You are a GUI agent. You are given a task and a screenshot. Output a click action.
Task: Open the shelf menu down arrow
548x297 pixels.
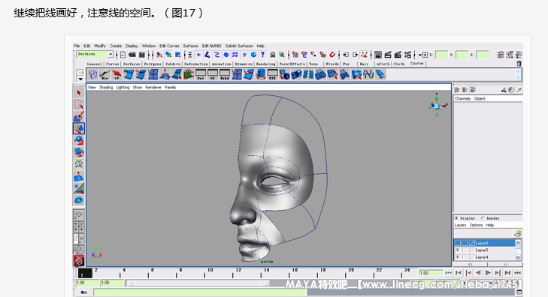point(80,79)
